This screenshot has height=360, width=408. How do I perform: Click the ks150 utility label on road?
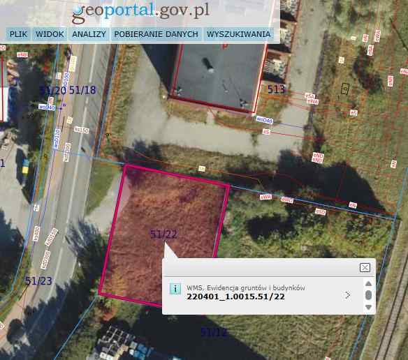click(x=82, y=130)
